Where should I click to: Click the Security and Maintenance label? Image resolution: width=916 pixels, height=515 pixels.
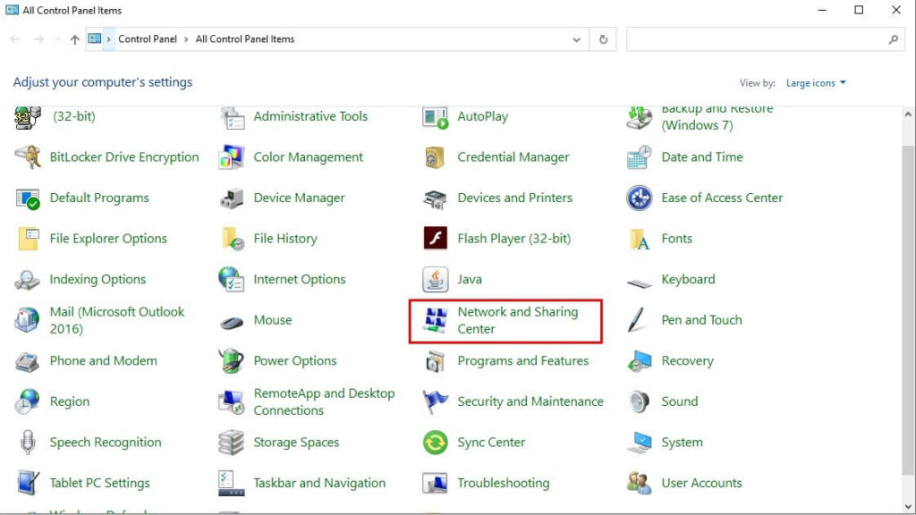tap(530, 401)
